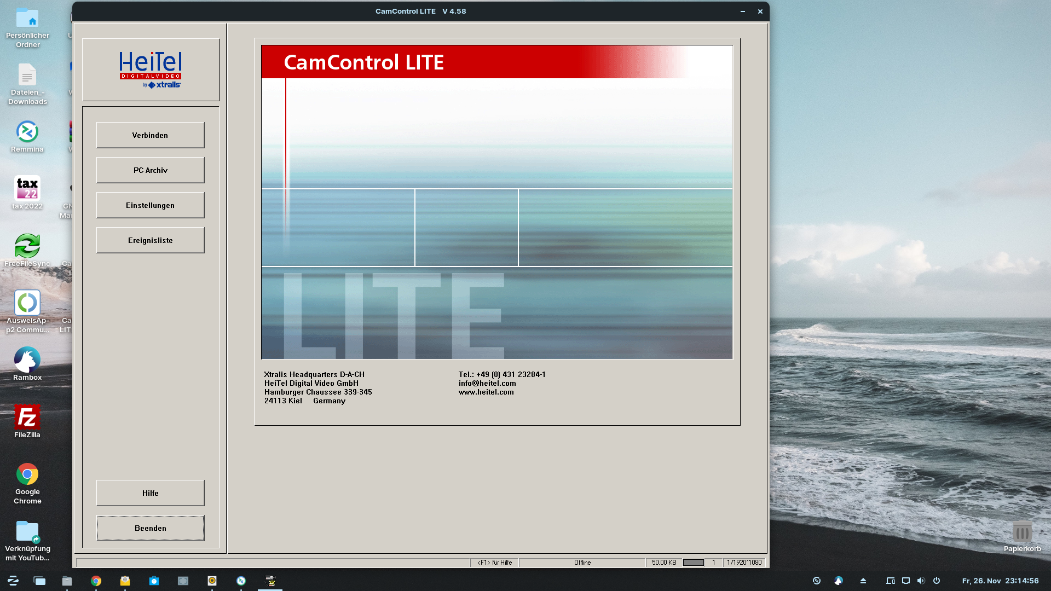
Task: Close the CamControl LITE window
Action: click(x=760, y=11)
